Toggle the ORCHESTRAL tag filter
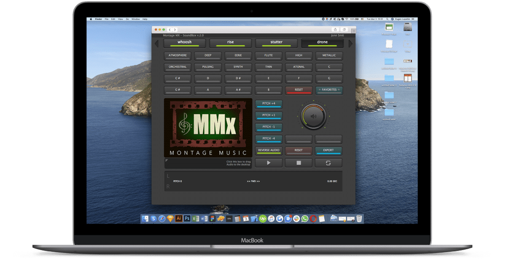This screenshot has height=261, width=506. pyautogui.click(x=178, y=67)
